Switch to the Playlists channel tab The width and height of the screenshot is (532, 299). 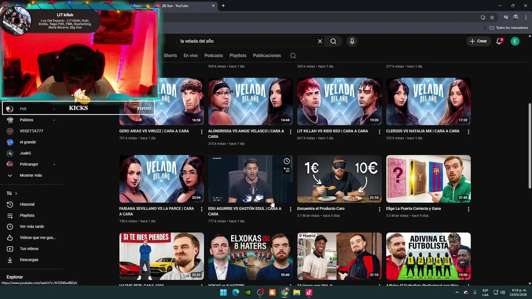pos(238,56)
